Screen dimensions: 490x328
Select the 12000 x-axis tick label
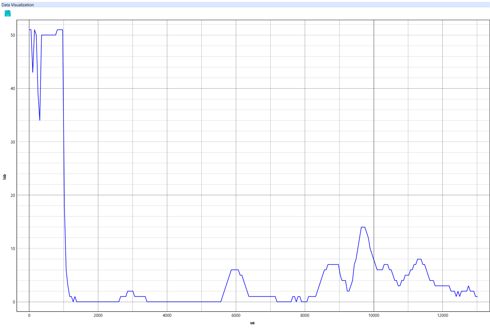(442, 316)
